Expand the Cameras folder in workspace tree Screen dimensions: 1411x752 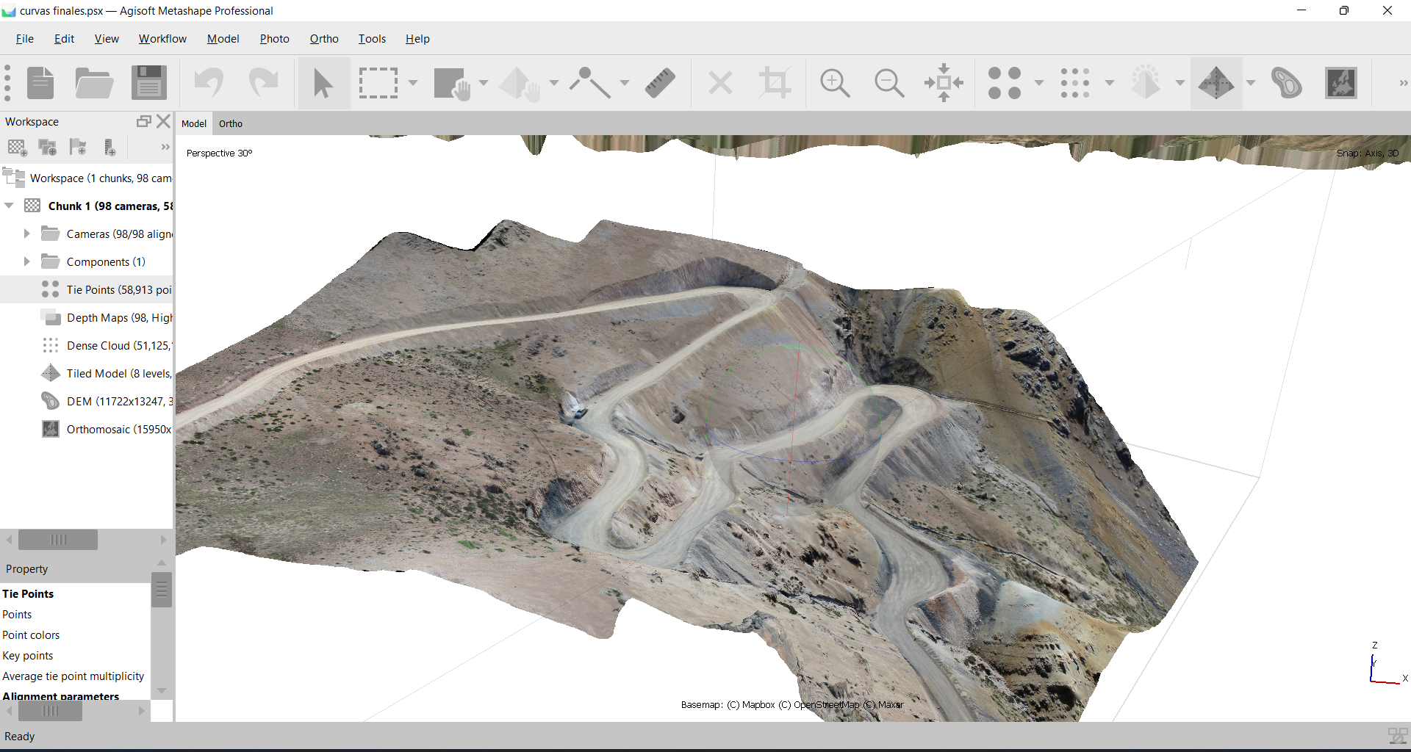coord(26,234)
